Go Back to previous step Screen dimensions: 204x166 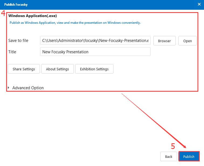tap(169, 157)
